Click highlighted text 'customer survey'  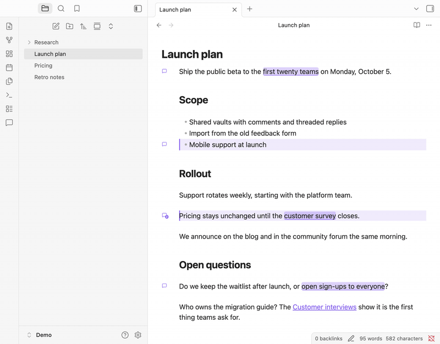pos(310,216)
